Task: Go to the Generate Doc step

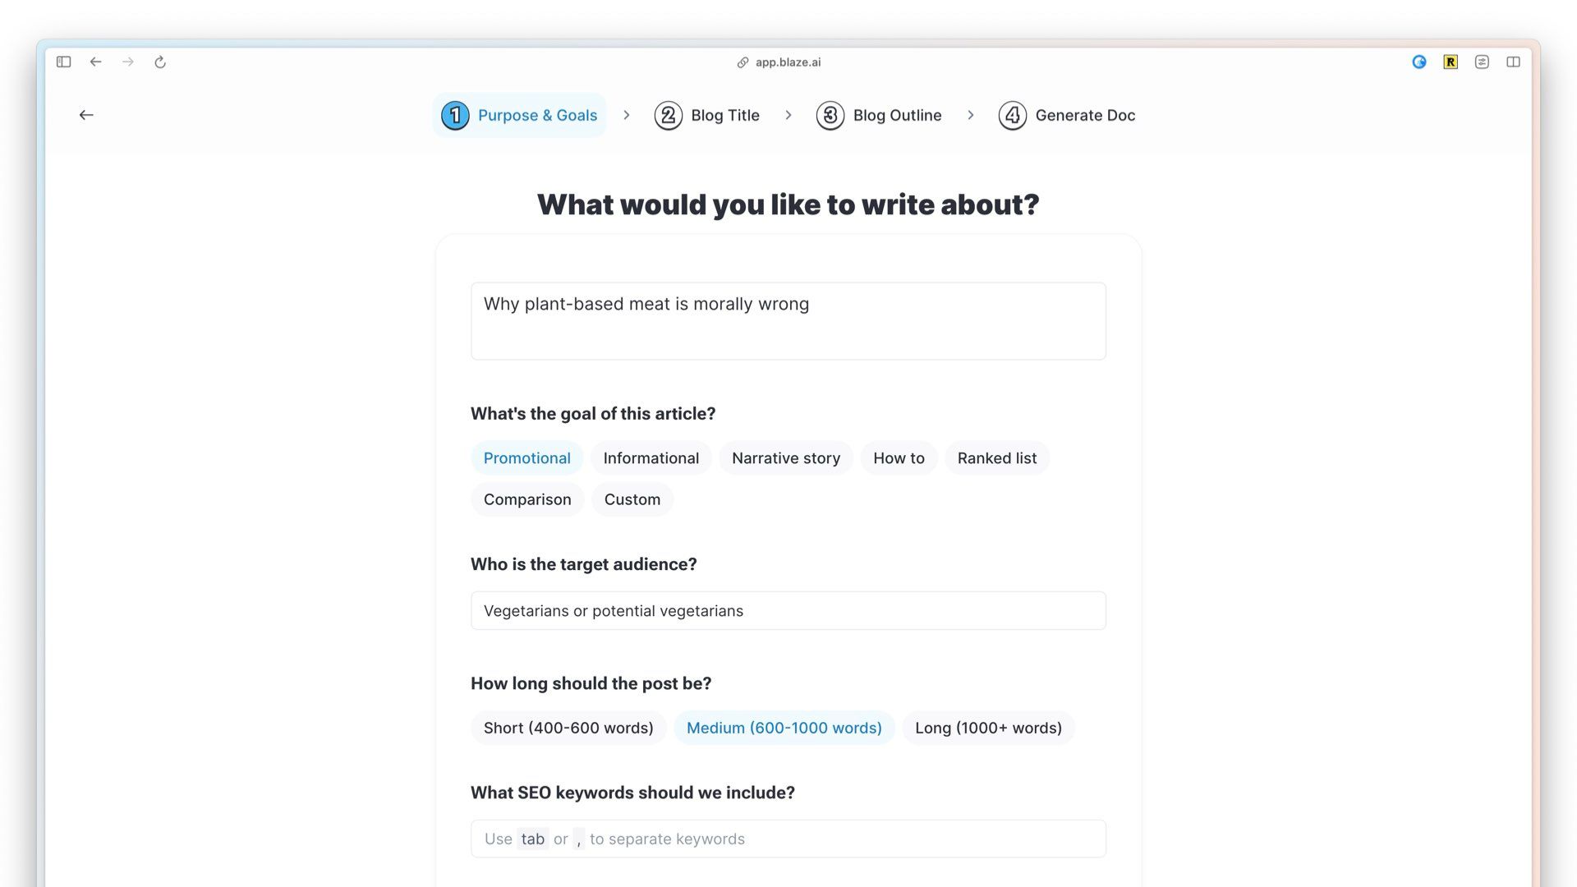Action: (1067, 115)
